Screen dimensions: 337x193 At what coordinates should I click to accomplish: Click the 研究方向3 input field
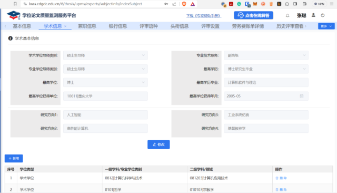click(266, 114)
